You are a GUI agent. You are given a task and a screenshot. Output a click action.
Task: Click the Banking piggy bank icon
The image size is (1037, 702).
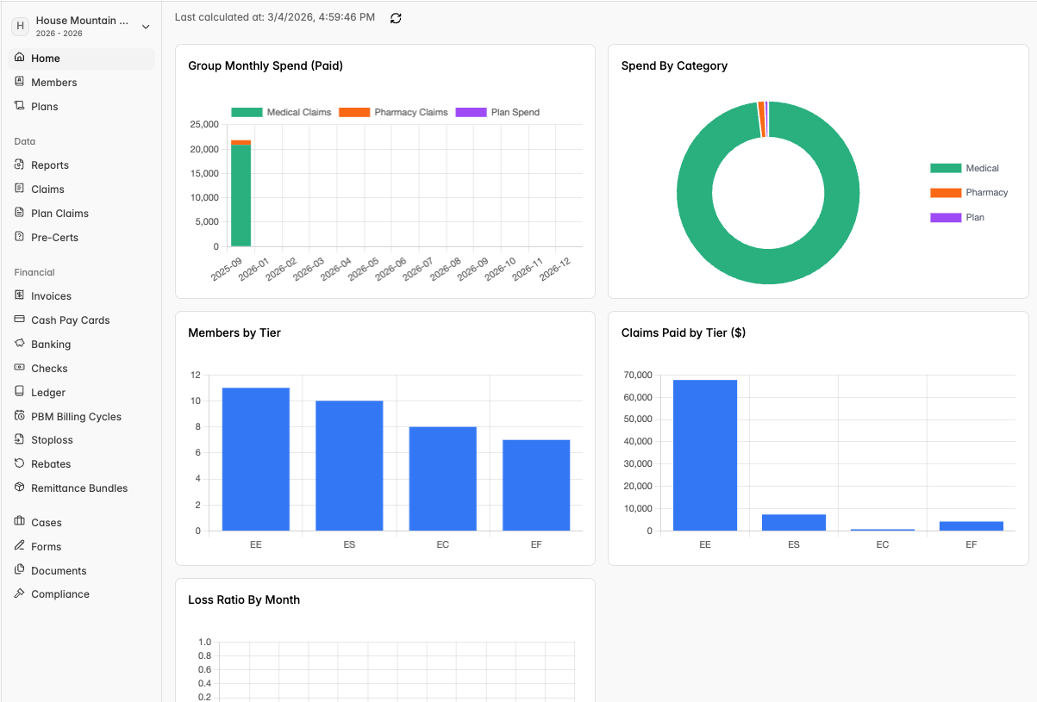click(20, 344)
